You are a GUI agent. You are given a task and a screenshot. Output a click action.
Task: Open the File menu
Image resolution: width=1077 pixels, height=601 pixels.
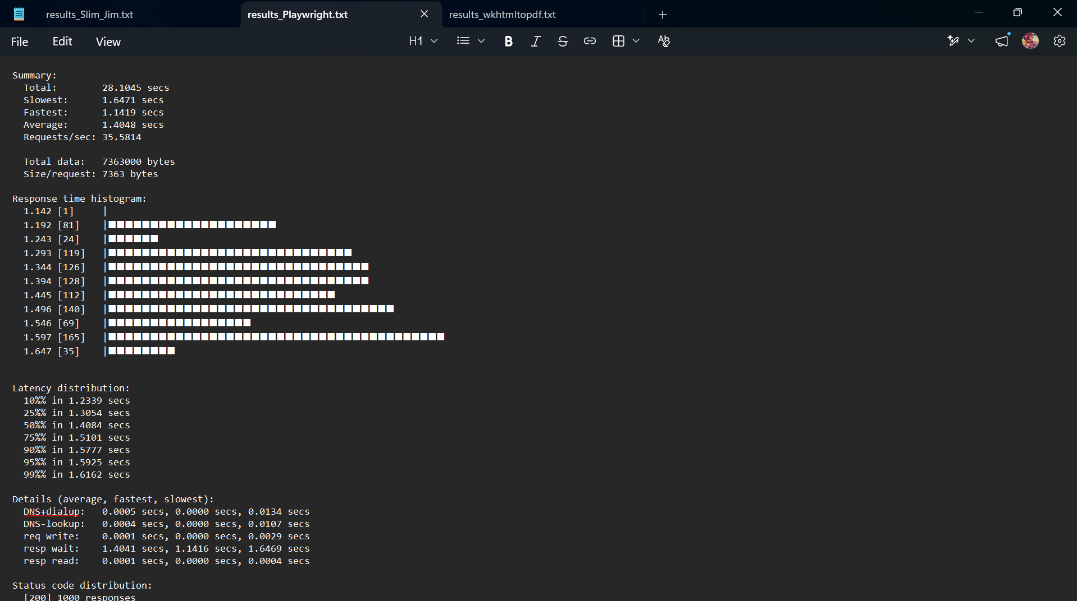(x=20, y=41)
